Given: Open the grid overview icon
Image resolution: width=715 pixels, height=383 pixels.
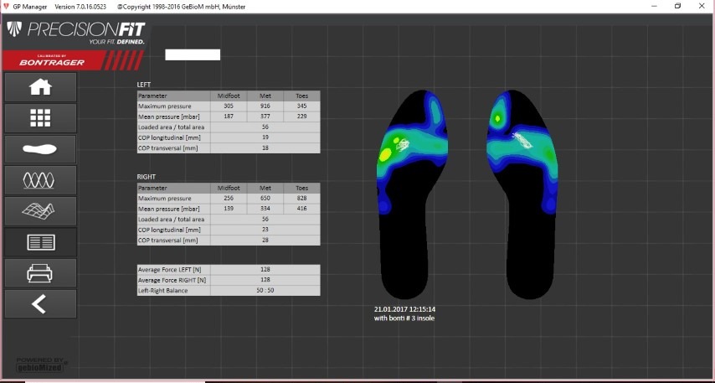Looking at the screenshot, I should tap(40, 118).
